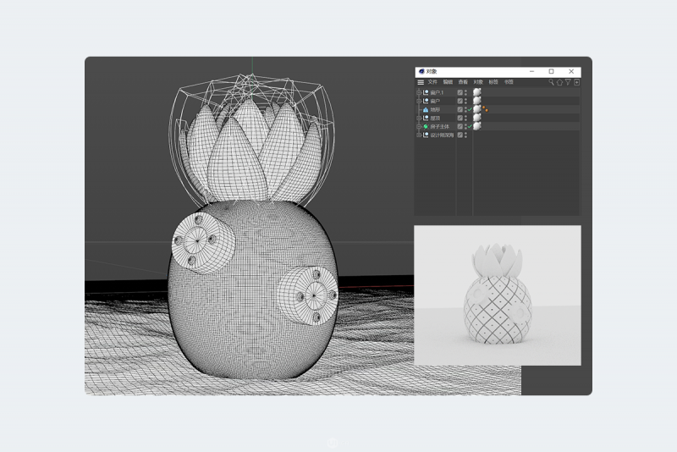Click the rendered pineapple preview image
The height and width of the screenshot is (452, 677).
(x=498, y=295)
